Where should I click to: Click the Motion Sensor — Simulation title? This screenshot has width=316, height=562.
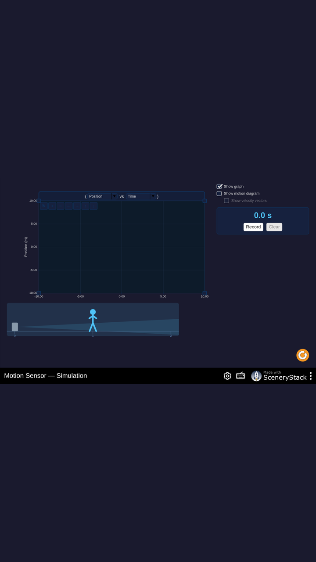(x=46, y=376)
